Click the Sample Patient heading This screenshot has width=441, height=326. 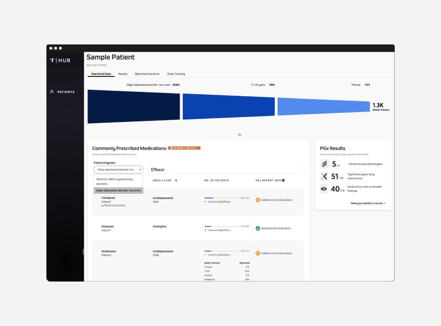click(x=111, y=57)
